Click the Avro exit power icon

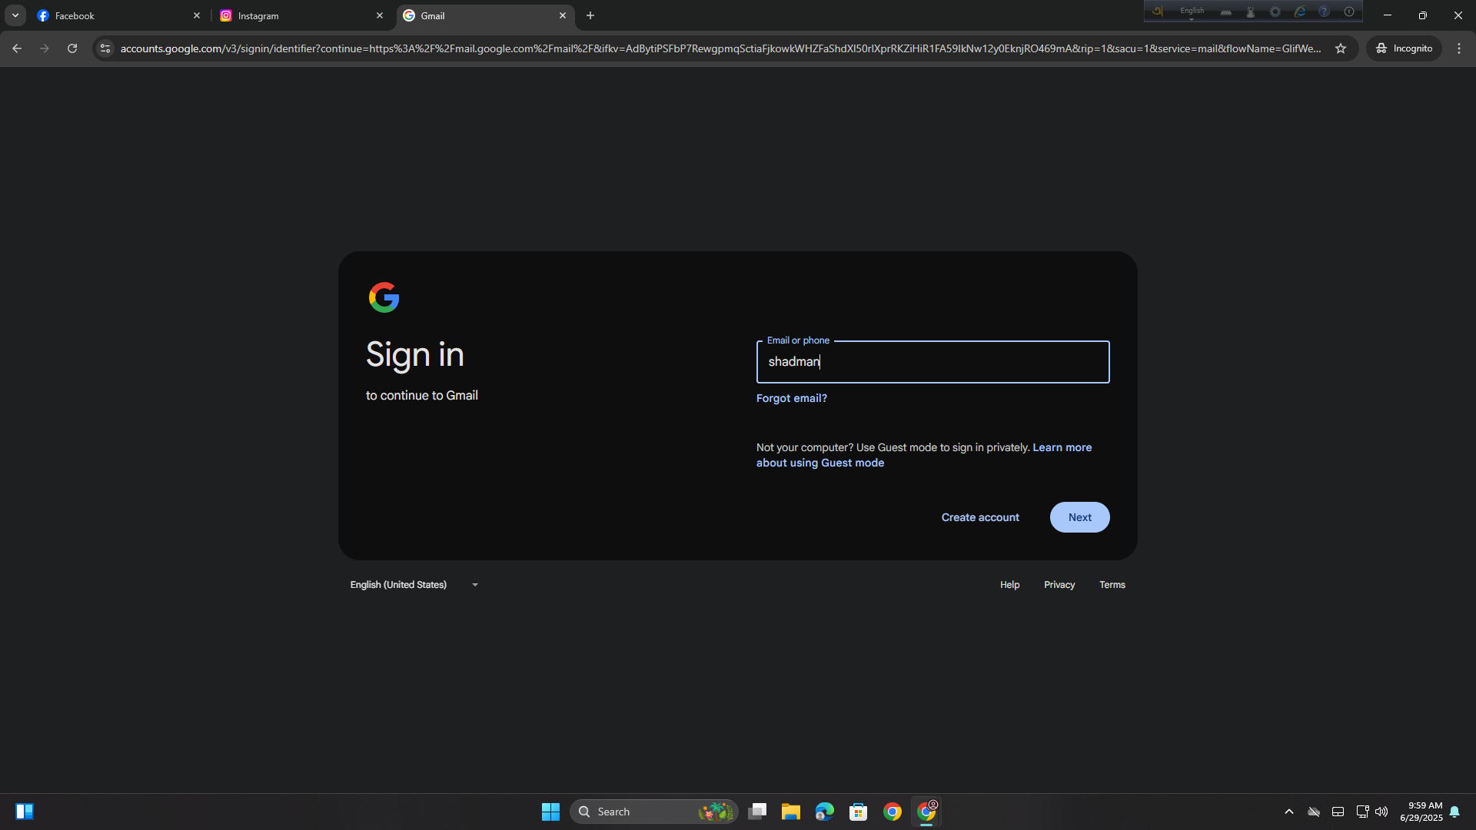pyautogui.click(x=1349, y=12)
